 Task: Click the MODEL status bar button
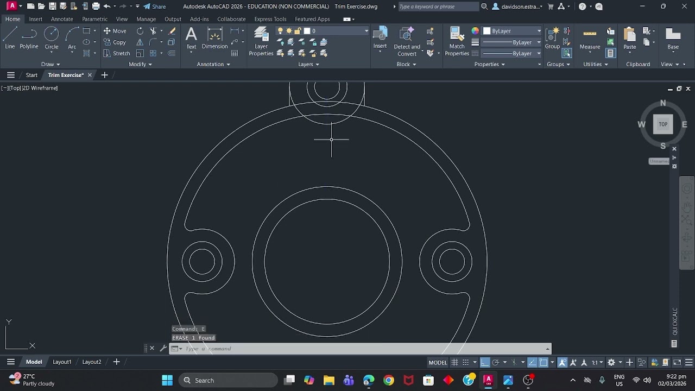[438, 362]
